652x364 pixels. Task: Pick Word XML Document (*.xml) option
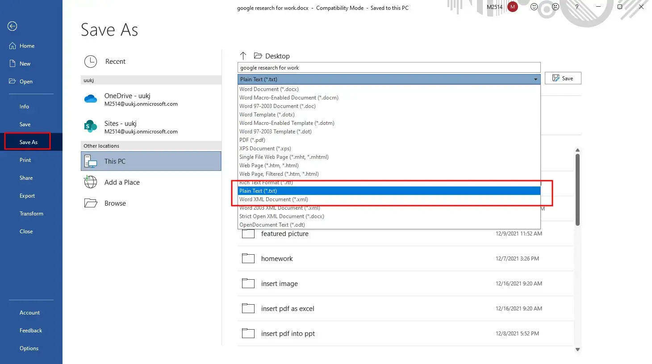(389, 199)
